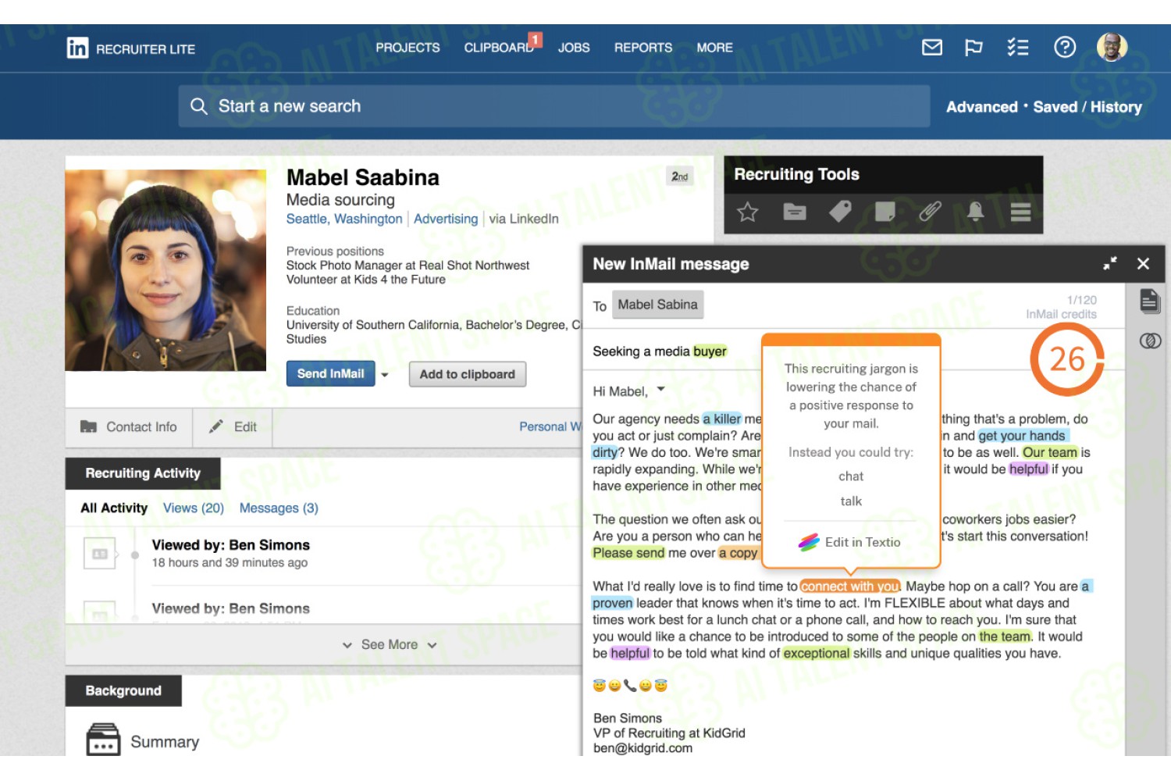Select the Views (20) tab
Viewport: 1171px width, 781px height.
(194, 508)
